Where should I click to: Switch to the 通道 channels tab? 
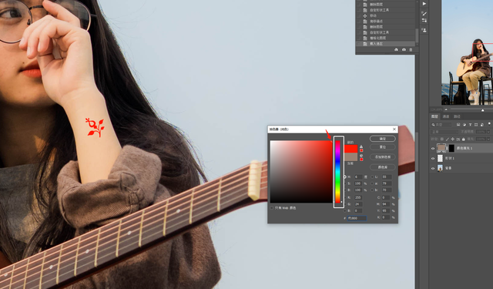coord(446,116)
